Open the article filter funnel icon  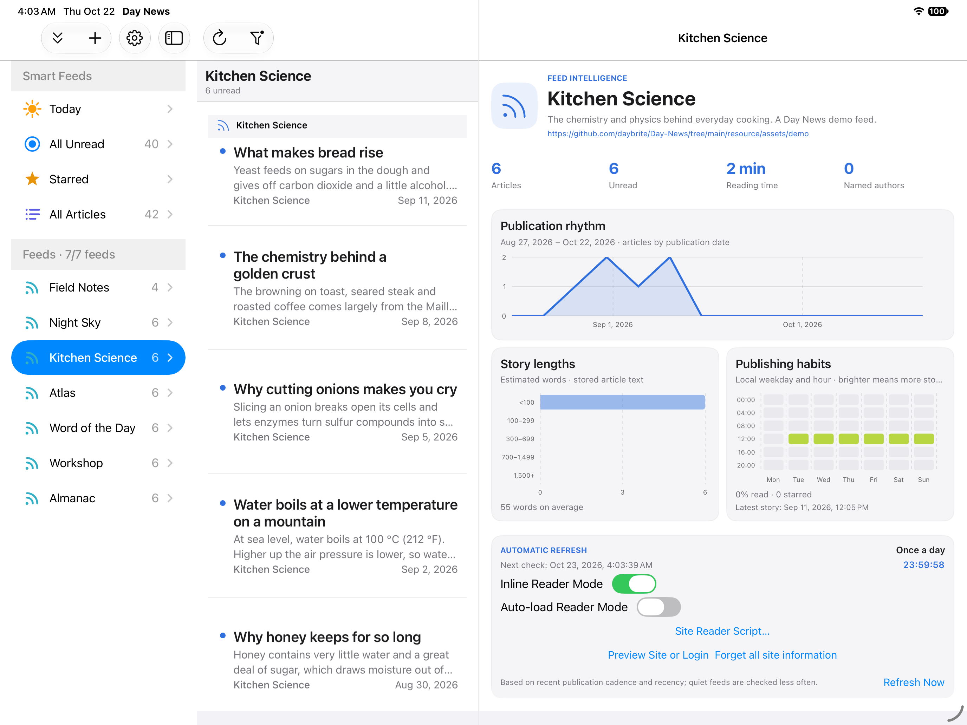tap(257, 38)
